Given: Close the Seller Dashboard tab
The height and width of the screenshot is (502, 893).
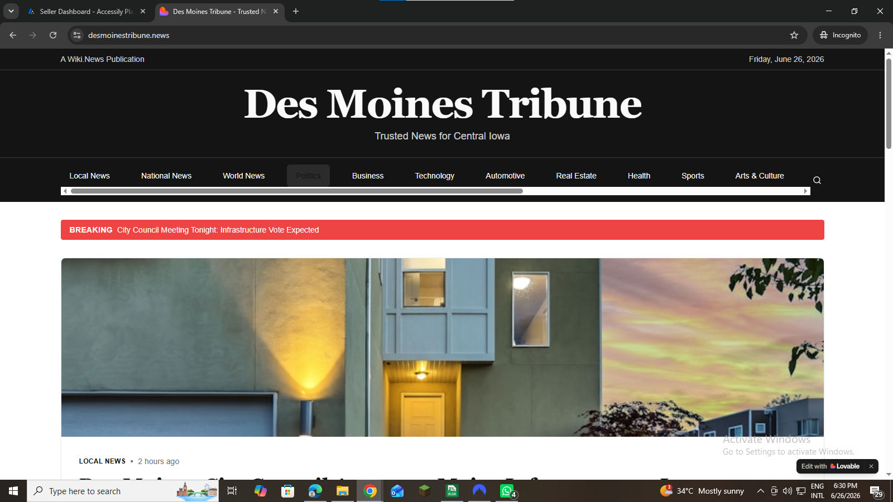Looking at the screenshot, I should (143, 11).
